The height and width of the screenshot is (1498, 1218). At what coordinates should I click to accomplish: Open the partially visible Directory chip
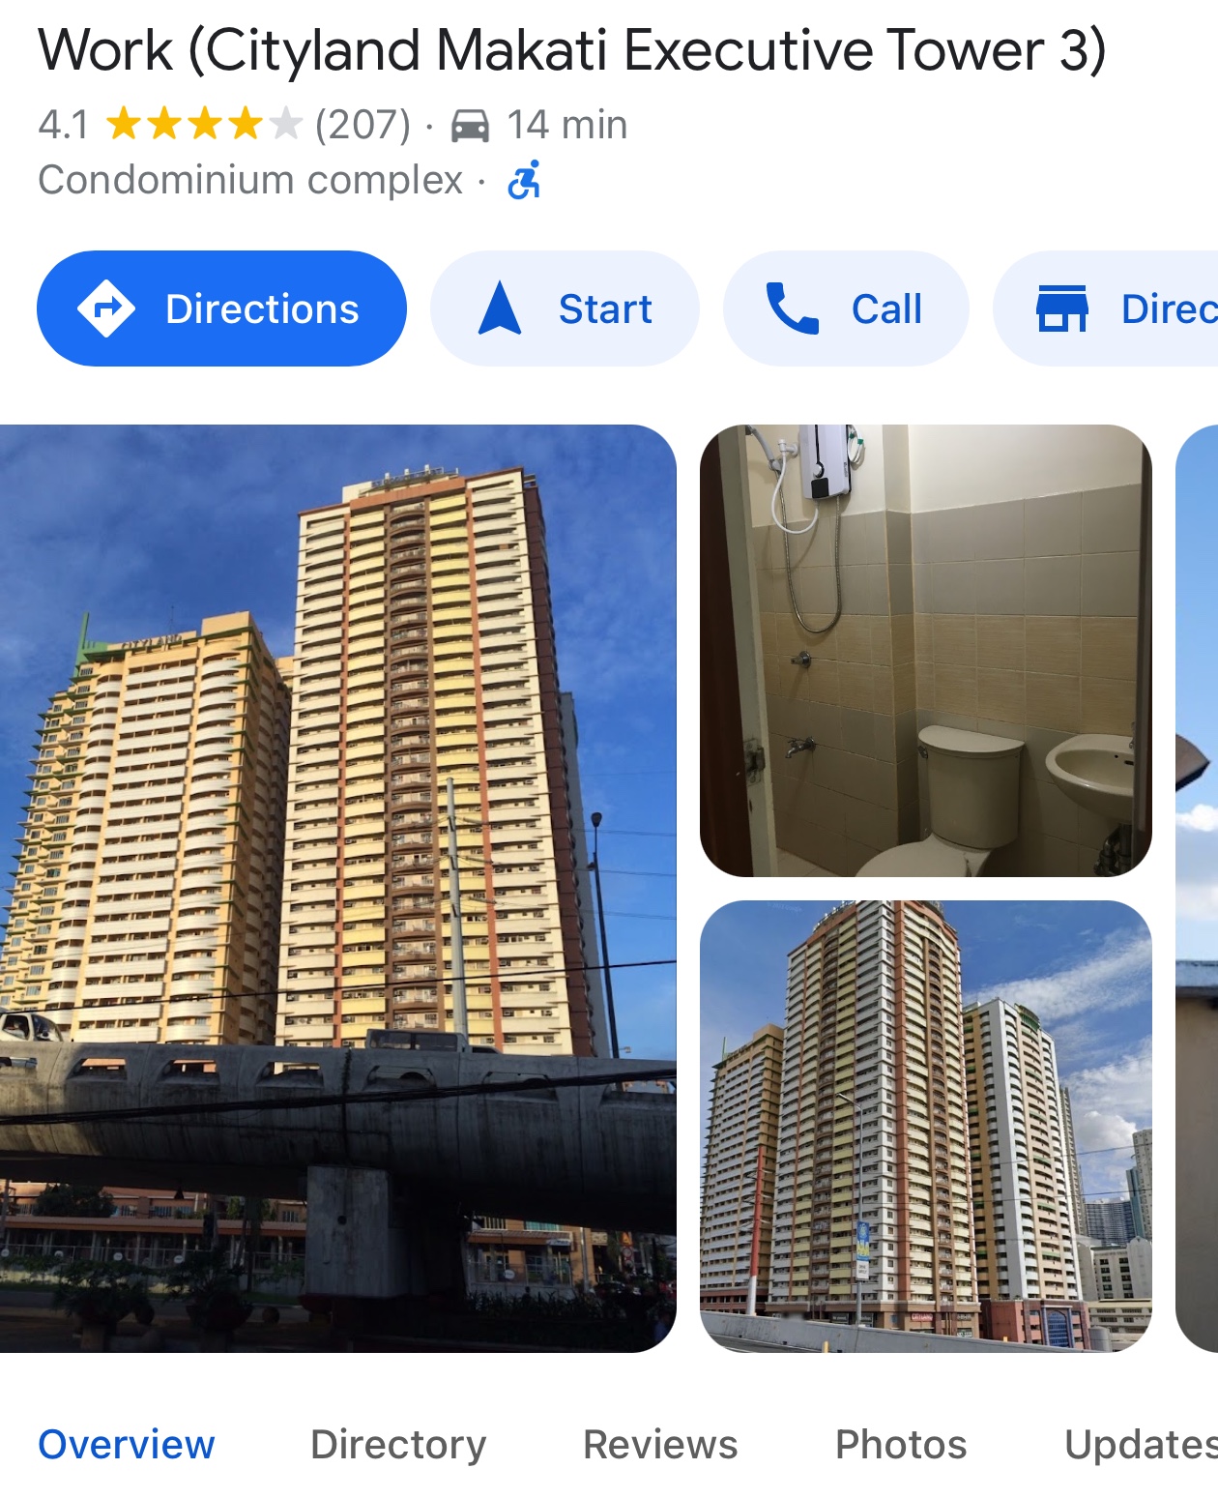(x=1106, y=308)
